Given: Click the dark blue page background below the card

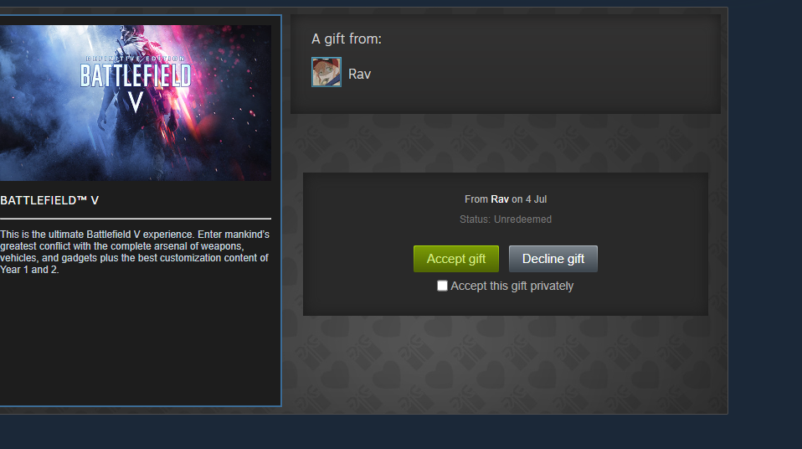Looking at the screenshot, I should (401, 431).
